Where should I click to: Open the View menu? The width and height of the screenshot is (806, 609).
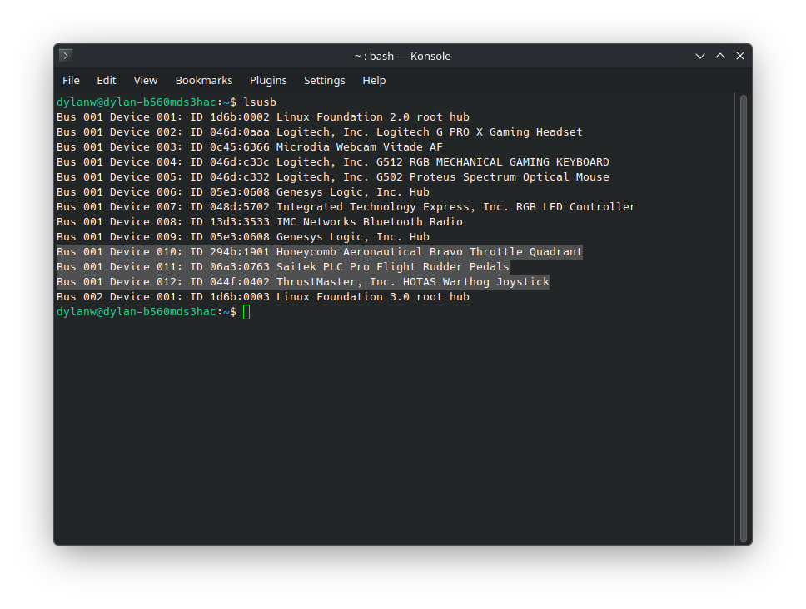[x=146, y=81]
